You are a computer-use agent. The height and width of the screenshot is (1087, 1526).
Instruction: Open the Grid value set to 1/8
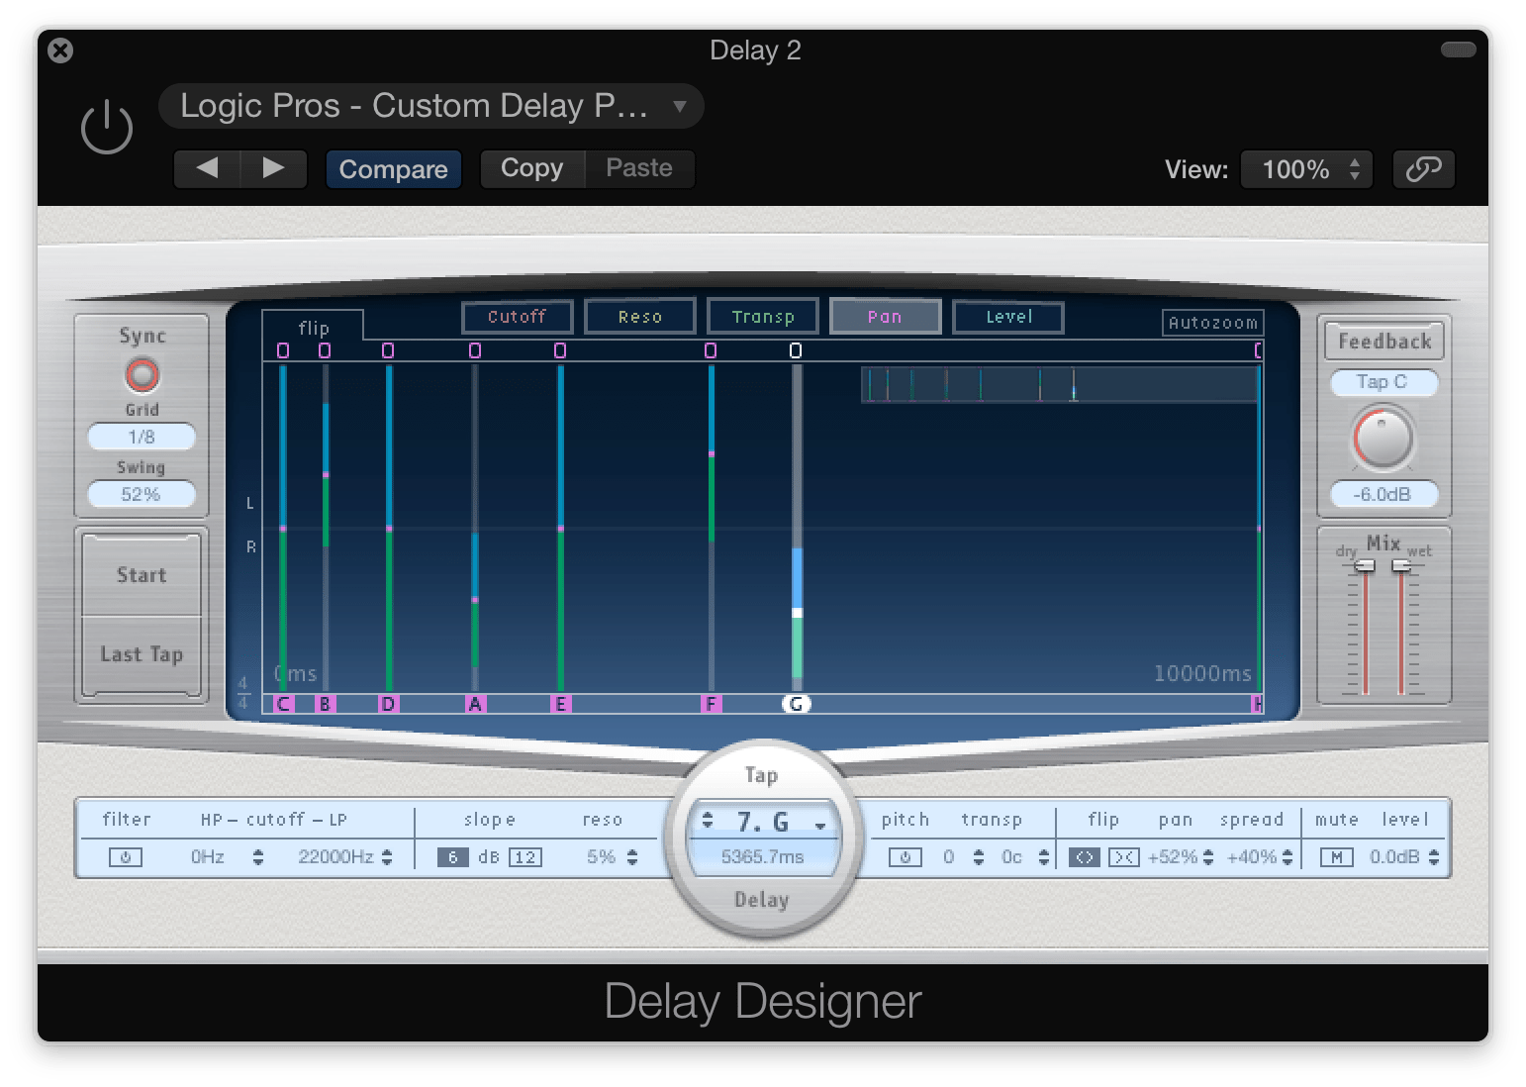(141, 437)
